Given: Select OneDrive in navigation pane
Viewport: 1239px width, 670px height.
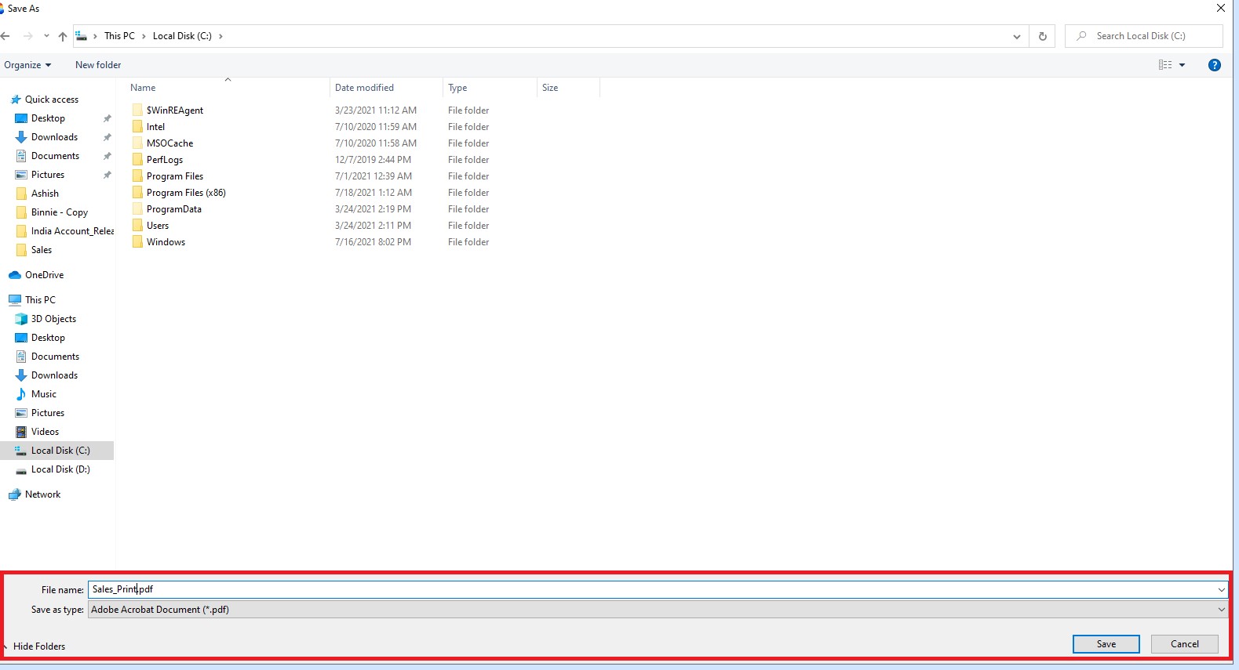Looking at the screenshot, I should pyautogui.click(x=44, y=275).
